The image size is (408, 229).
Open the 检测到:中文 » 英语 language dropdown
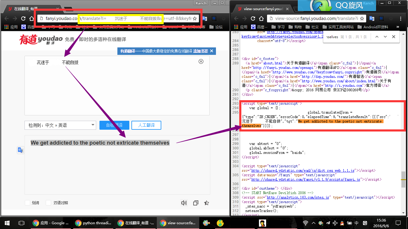[x=60, y=125]
